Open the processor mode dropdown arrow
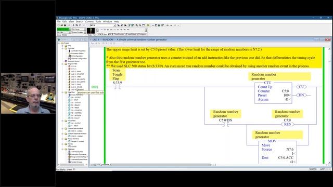This screenshot has width=333, height=187. click(70, 29)
